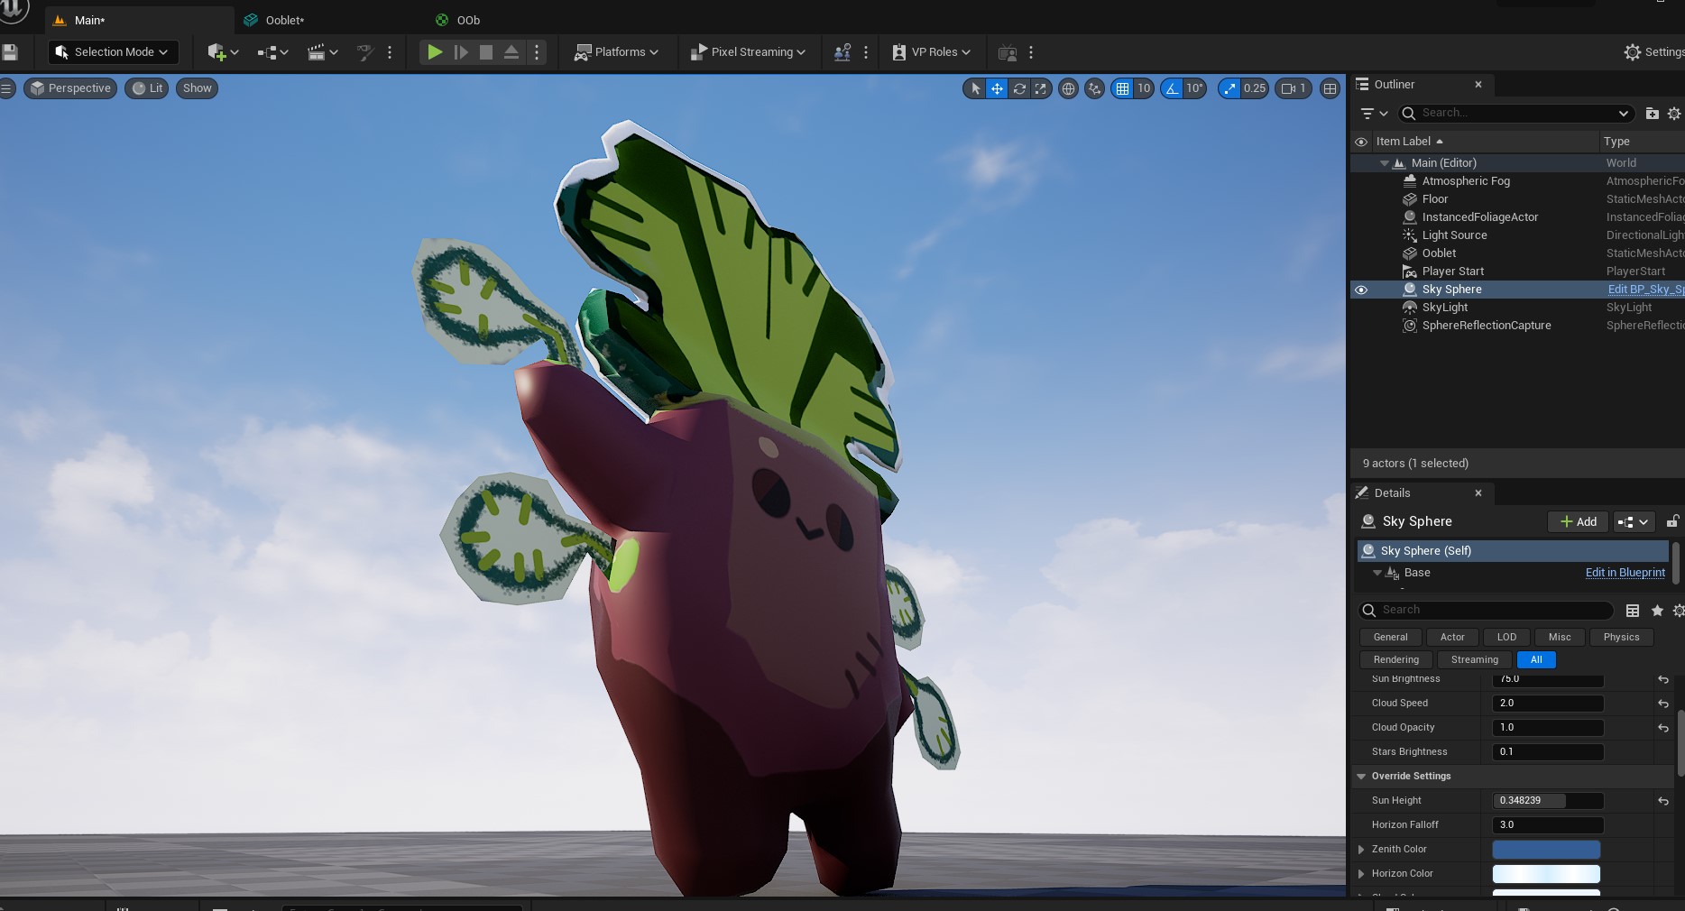The height and width of the screenshot is (911, 1685).
Task: Toggle grid snapping in viewport toolbar
Action: tap(1122, 88)
